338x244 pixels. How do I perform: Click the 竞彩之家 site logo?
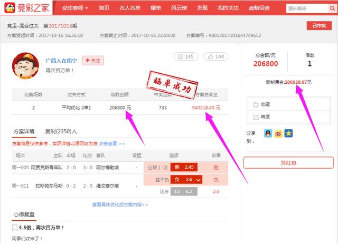click(26, 8)
